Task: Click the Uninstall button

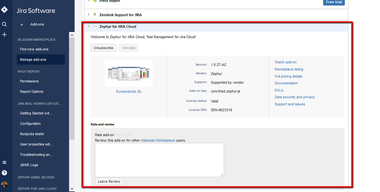Action: pyautogui.click(x=129, y=48)
